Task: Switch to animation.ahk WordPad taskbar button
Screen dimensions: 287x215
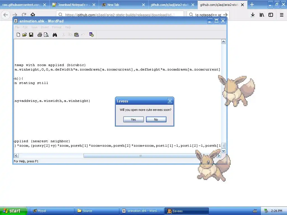Action: [x=142, y=211]
